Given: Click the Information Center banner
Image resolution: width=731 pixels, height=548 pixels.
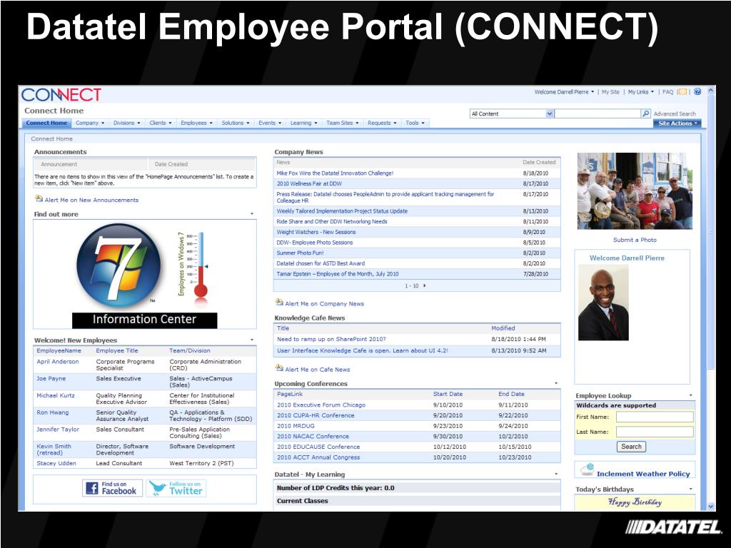Looking at the screenshot, I should coord(144,320).
